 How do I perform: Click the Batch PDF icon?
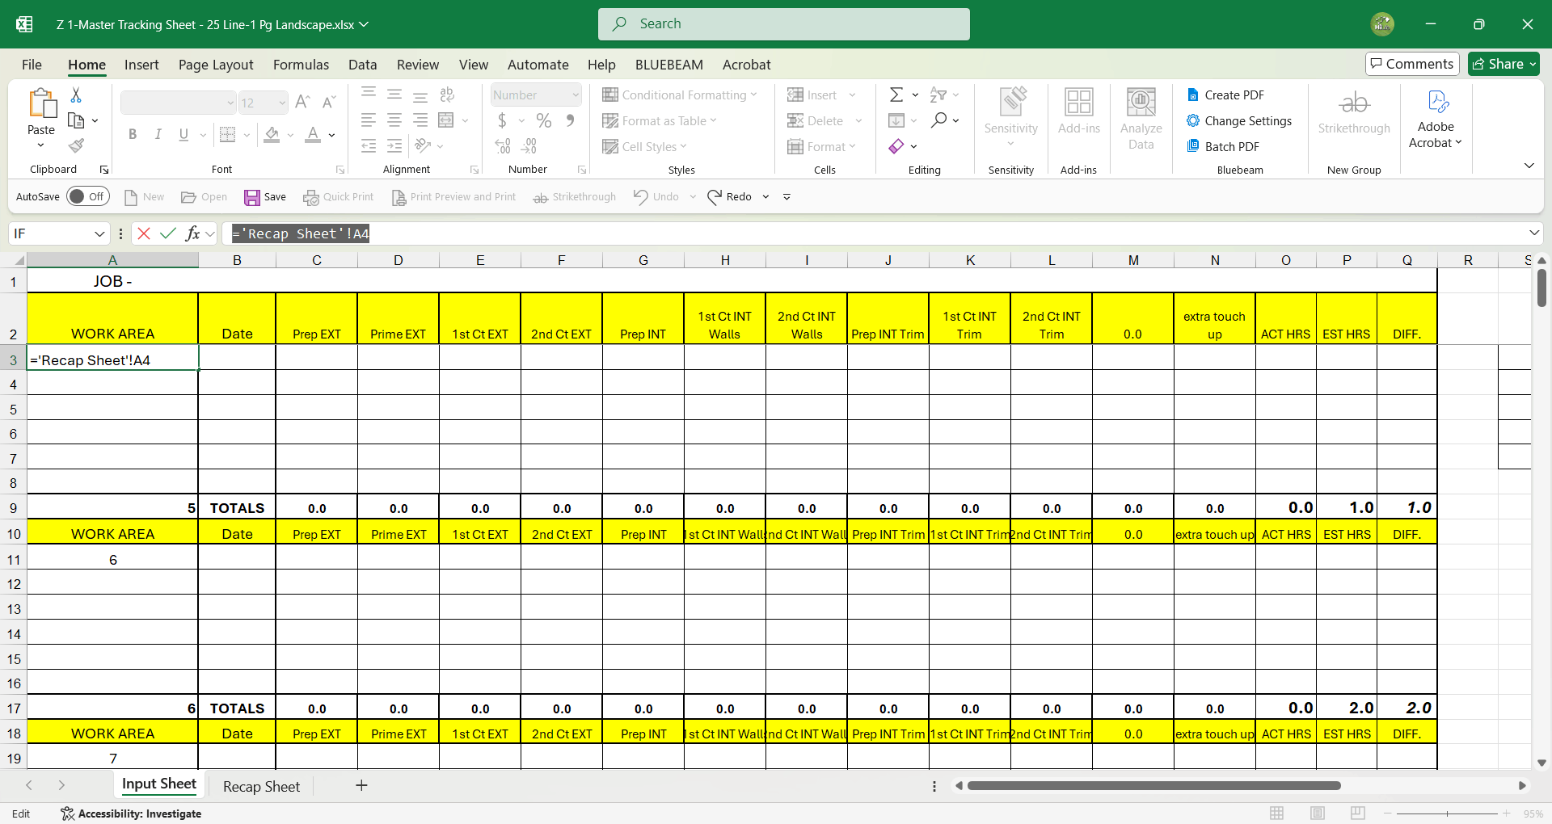point(1192,146)
